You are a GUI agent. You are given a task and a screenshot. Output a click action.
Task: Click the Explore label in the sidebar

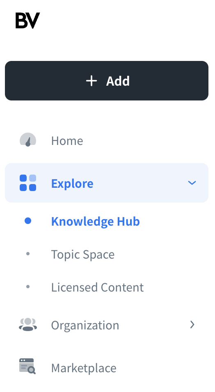click(x=72, y=183)
